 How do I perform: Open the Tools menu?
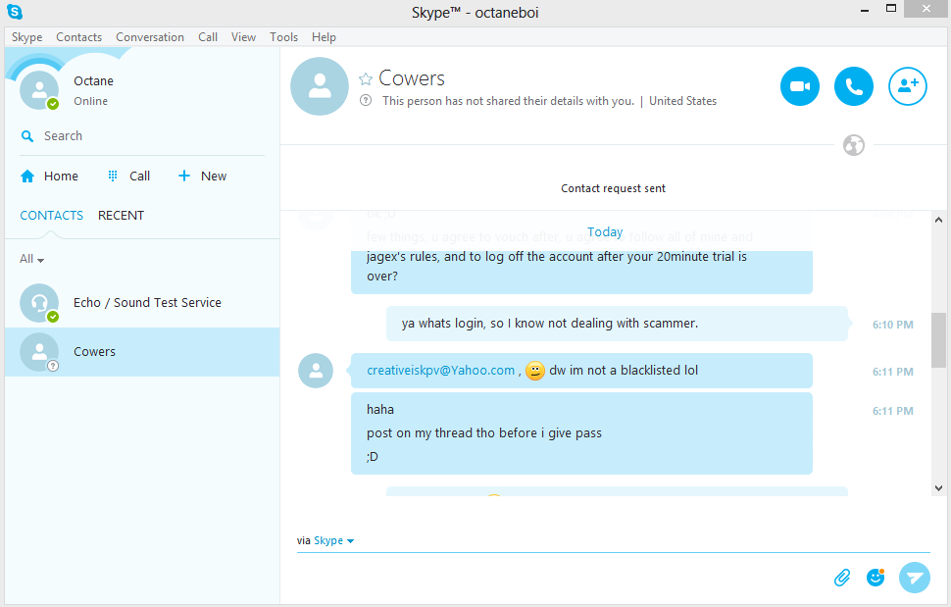[284, 37]
